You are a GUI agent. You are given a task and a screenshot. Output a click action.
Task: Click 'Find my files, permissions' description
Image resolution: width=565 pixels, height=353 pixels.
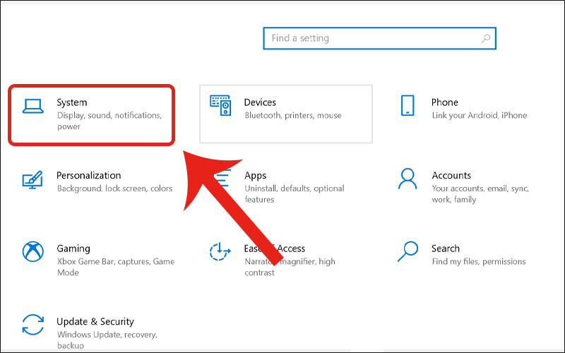(479, 261)
